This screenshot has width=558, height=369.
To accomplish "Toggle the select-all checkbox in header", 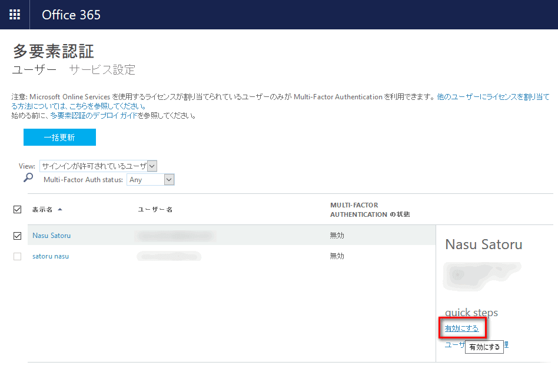I will click(17, 210).
